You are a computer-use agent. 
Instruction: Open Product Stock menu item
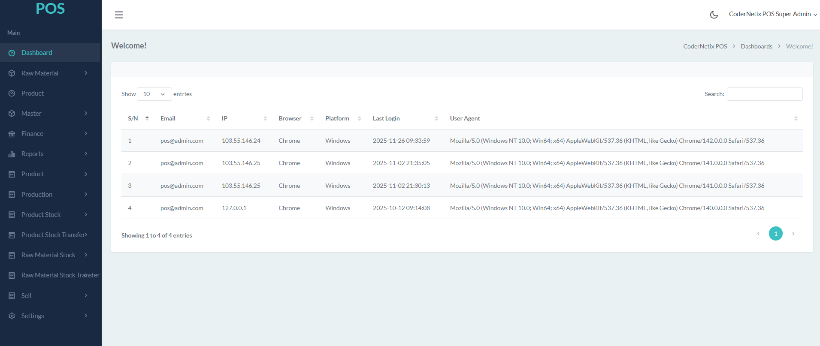click(x=41, y=215)
